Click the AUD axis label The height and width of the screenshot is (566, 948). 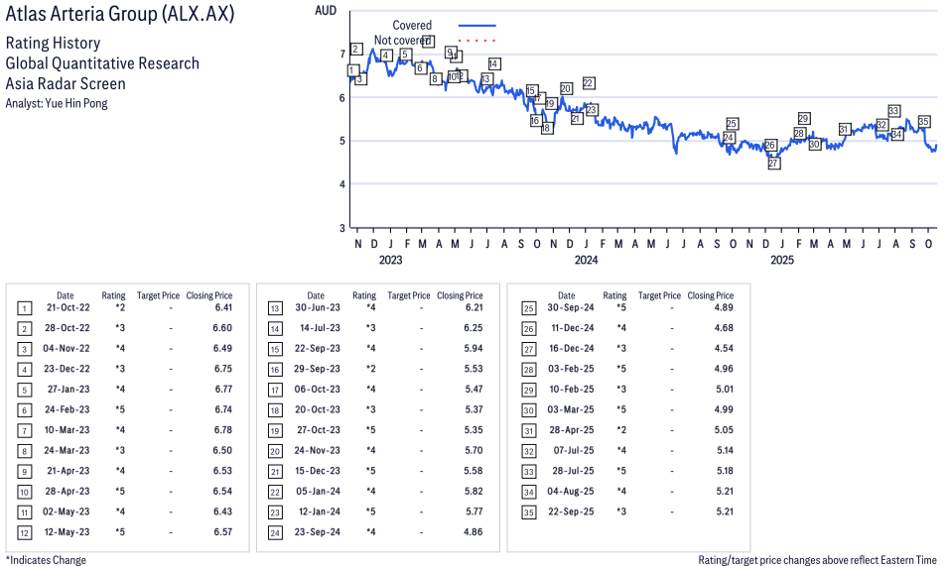(324, 10)
